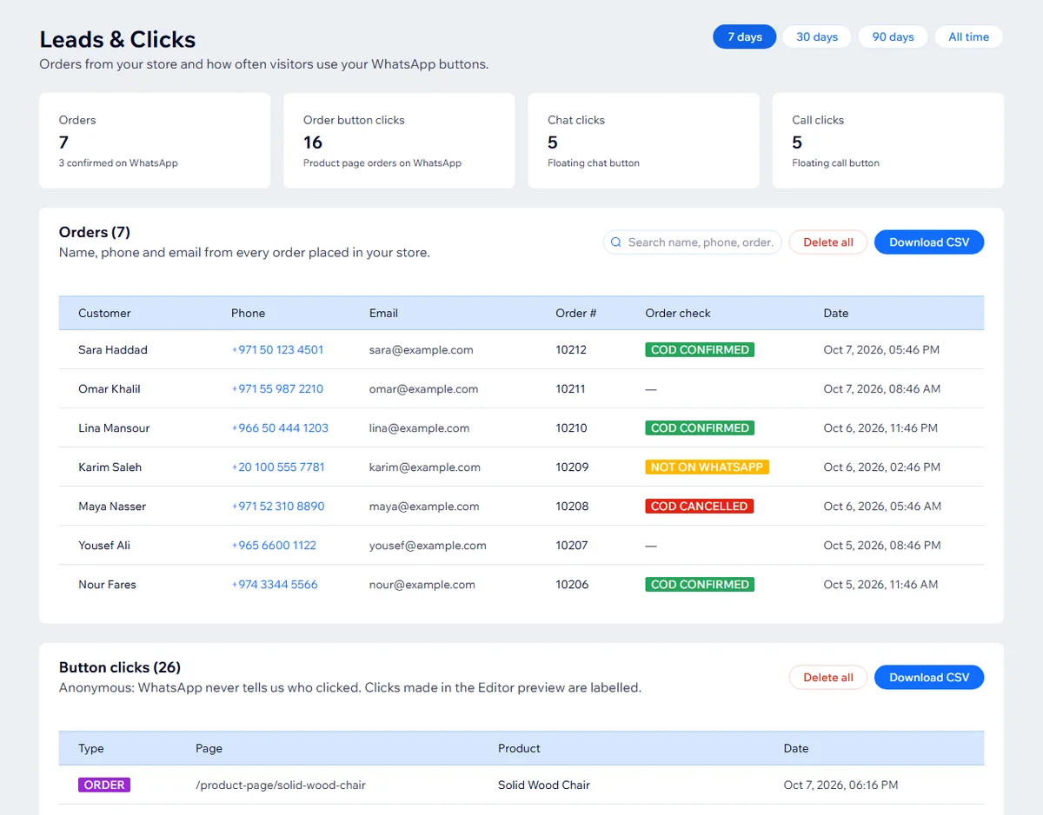Viewport: 1043px width, 815px height.
Task: Click email karim@example.com
Action: (425, 467)
